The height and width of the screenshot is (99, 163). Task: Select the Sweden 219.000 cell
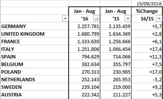tap(116, 87)
